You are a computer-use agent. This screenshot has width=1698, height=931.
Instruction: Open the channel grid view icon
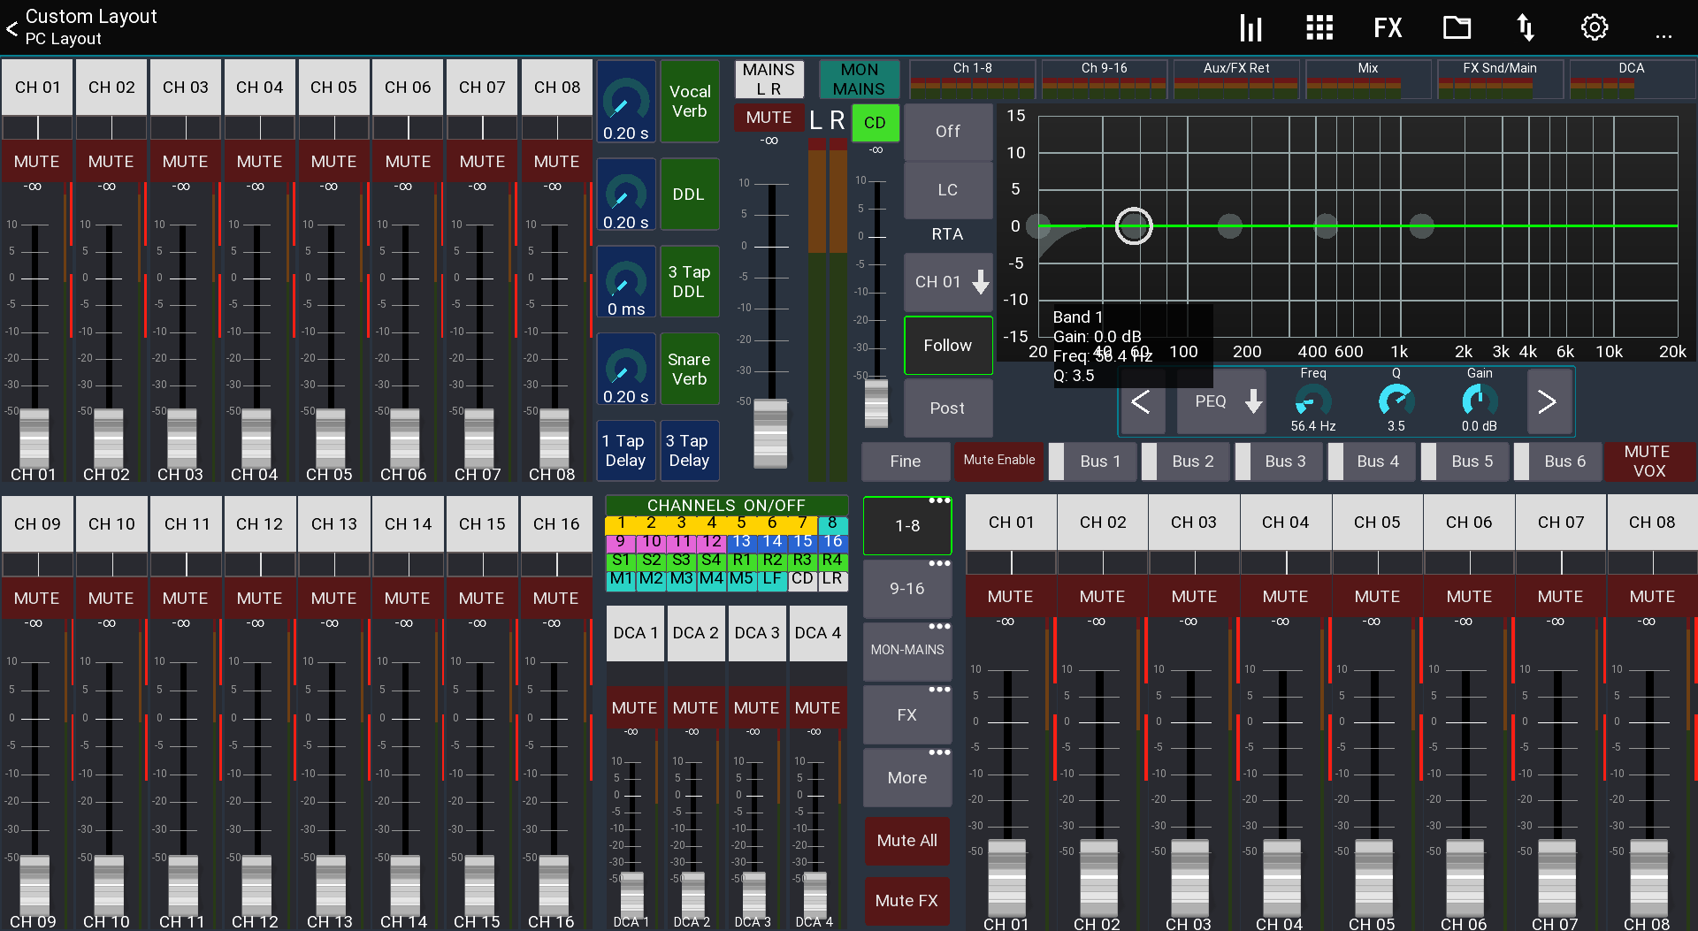[1319, 27]
